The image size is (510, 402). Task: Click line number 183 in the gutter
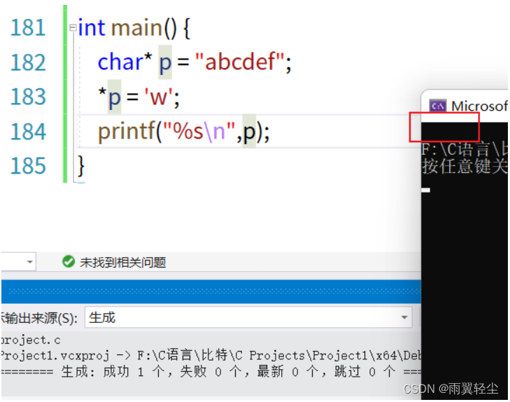click(28, 97)
